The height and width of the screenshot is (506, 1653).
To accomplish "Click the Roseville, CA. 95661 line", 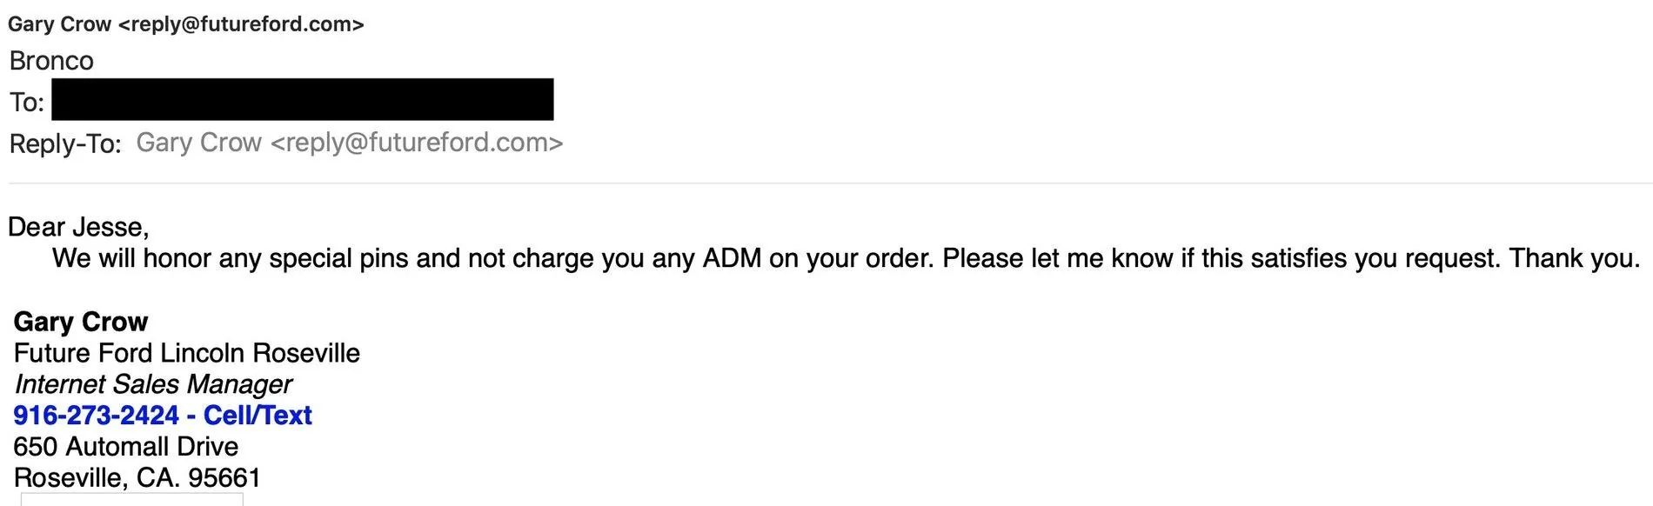I will [x=137, y=478].
